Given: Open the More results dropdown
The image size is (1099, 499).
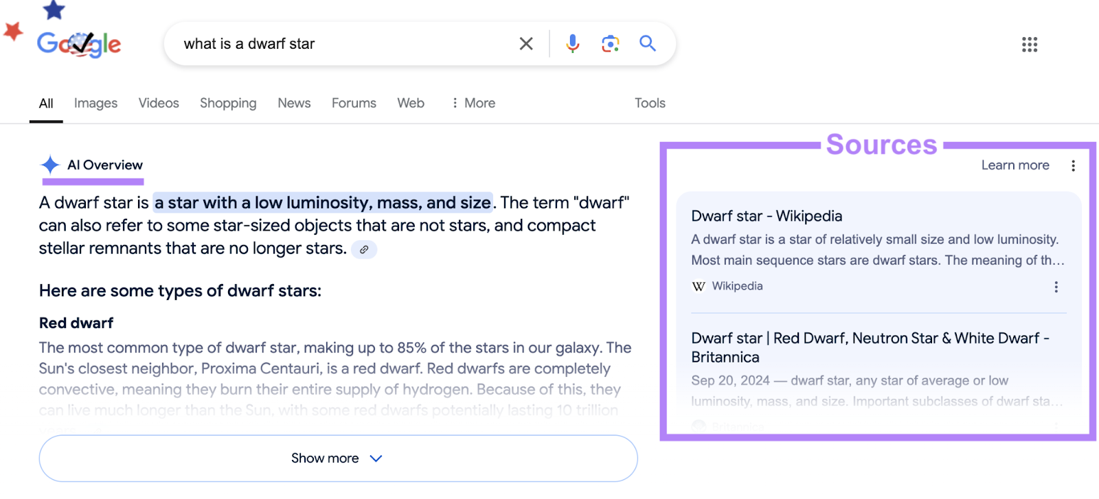Looking at the screenshot, I should coord(473,102).
